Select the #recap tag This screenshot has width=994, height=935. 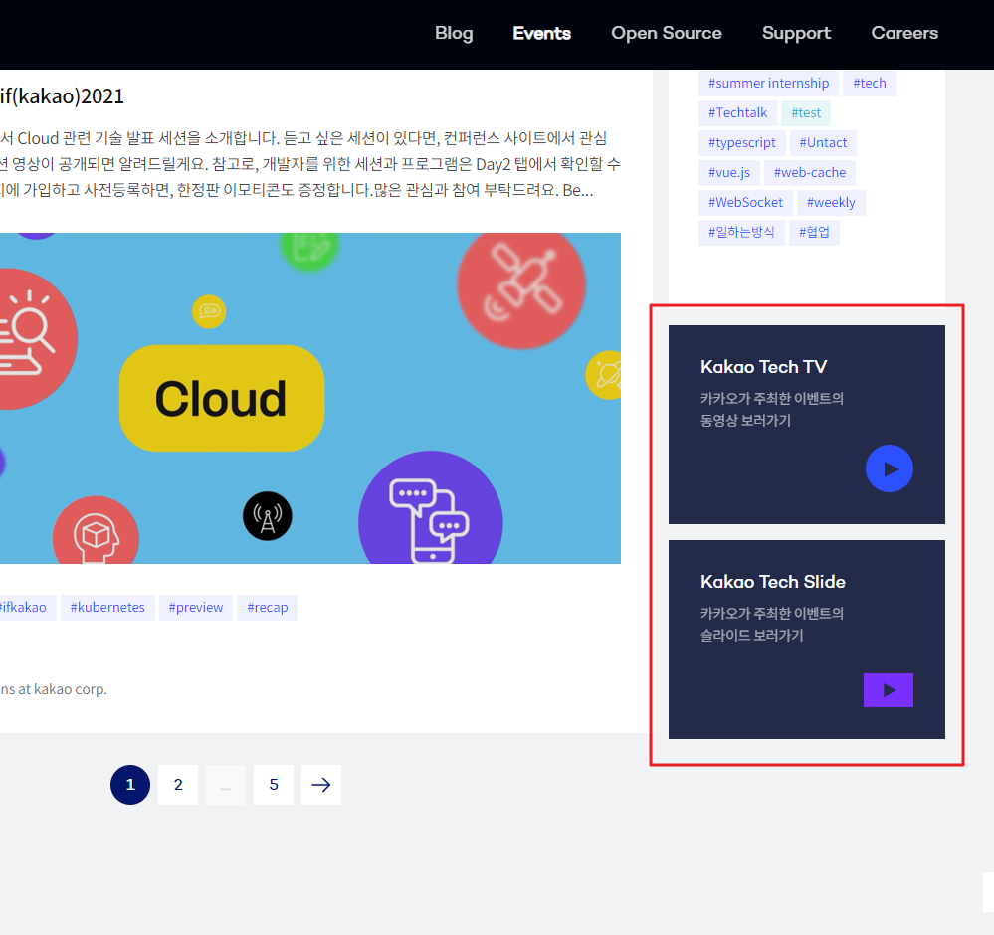[x=267, y=608]
